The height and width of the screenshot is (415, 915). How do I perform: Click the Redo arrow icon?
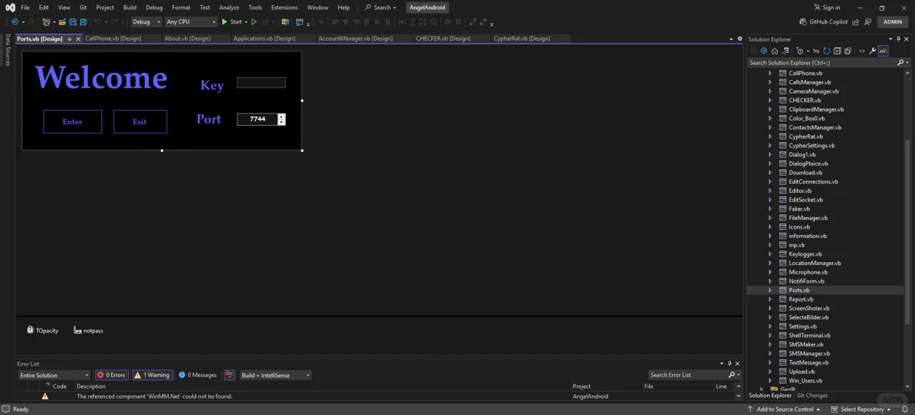click(x=116, y=22)
